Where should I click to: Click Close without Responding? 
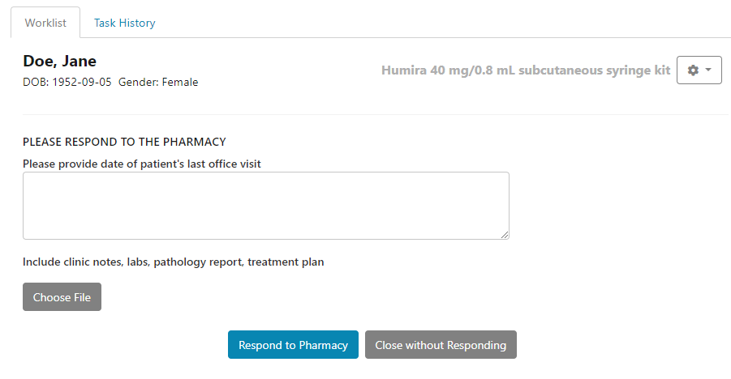tap(441, 345)
